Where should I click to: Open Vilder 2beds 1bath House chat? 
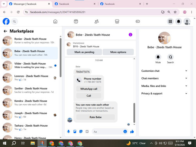pos(30,65)
